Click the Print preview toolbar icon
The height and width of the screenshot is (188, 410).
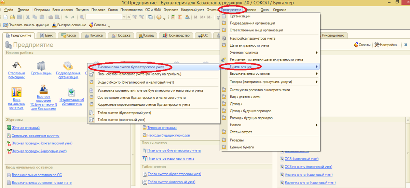point(57,17)
